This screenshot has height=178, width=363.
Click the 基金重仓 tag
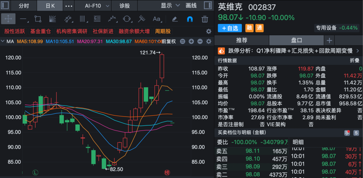[x=40, y=31]
